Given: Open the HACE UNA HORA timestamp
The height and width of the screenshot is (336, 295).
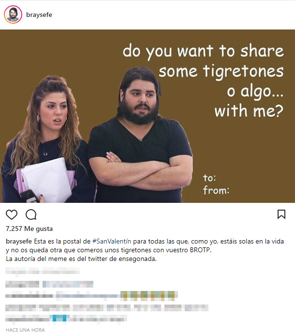Looking at the screenshot, I should click(x=25, y=330).
